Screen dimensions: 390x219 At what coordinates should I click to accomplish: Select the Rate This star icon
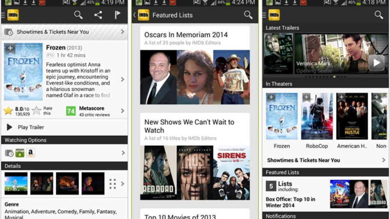[36, 110]
